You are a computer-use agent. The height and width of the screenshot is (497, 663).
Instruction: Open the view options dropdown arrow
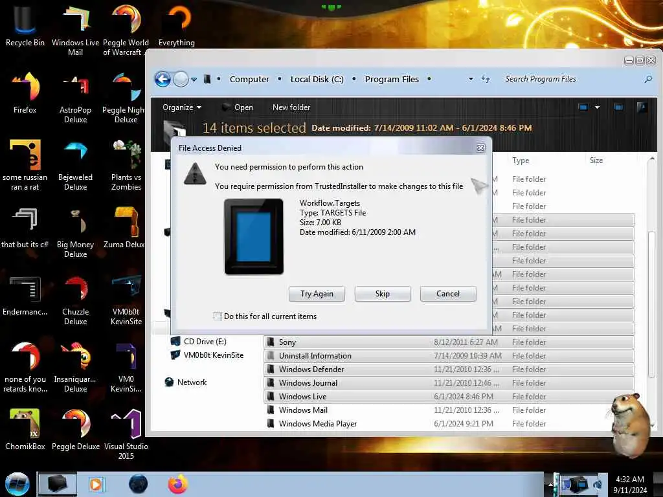click(x=597, y=107)
